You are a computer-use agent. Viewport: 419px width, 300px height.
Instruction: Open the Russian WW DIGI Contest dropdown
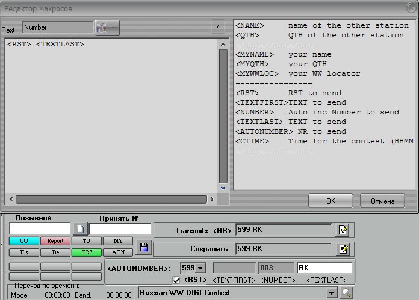click(330, 292)
